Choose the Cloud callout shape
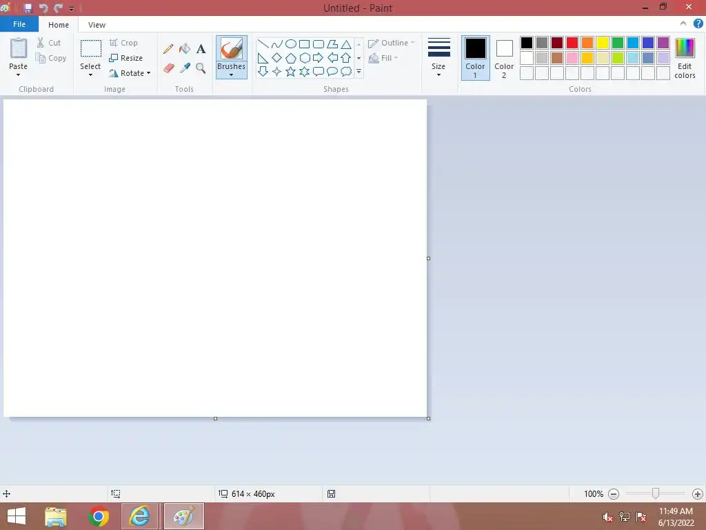This screenshot has width=706, height=530. click(x=346, y=71)
